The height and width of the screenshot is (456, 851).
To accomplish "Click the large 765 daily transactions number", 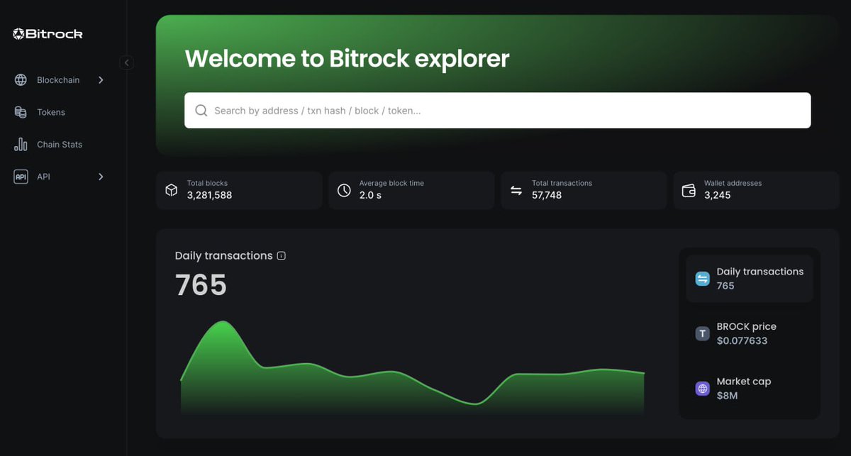I will [201, 285].
